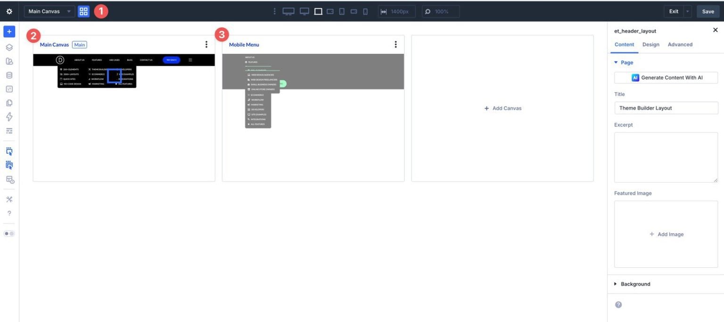Open the database variables icon

tap(9, 75)
